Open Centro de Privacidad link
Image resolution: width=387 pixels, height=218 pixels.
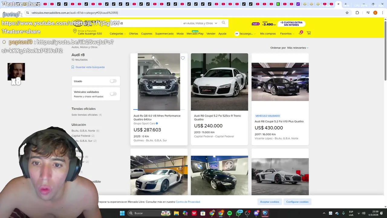[x=188, y=202]
